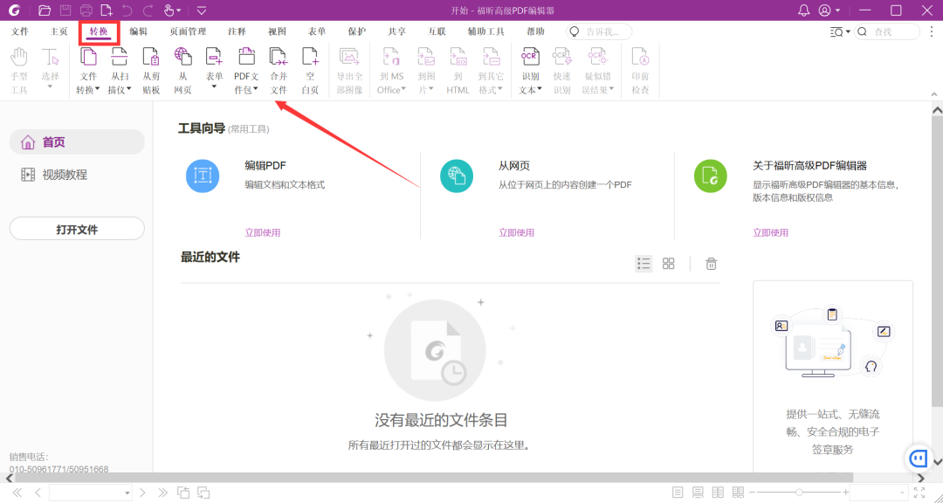Switch recent files to list view
The height and width of the screenshot is (503, 943).
point(644,264)
